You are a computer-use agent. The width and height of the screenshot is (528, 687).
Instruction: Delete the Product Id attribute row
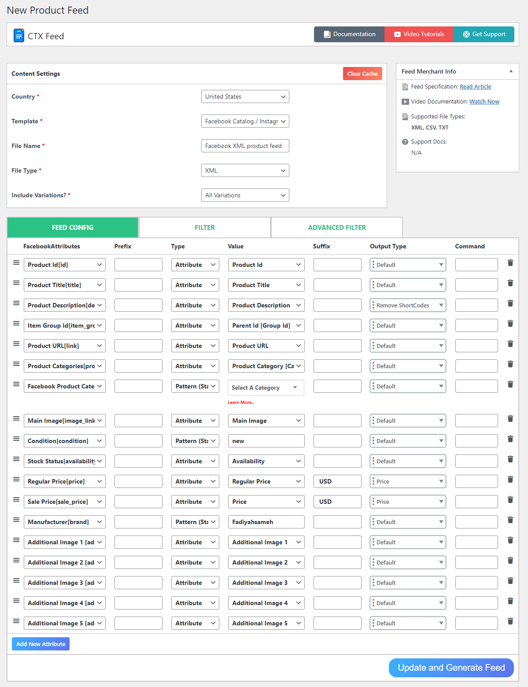click(510, 263)
